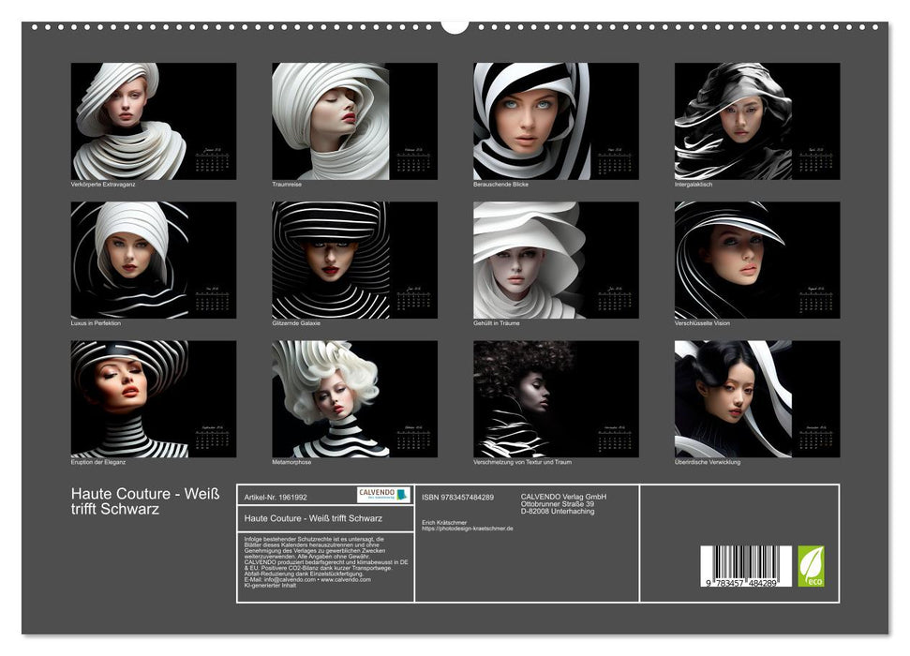The height and width of the screenshot is (656, 910).
Task: Open the link https://photodesign-kraetschmer.de
Action: tap(468, 528)
